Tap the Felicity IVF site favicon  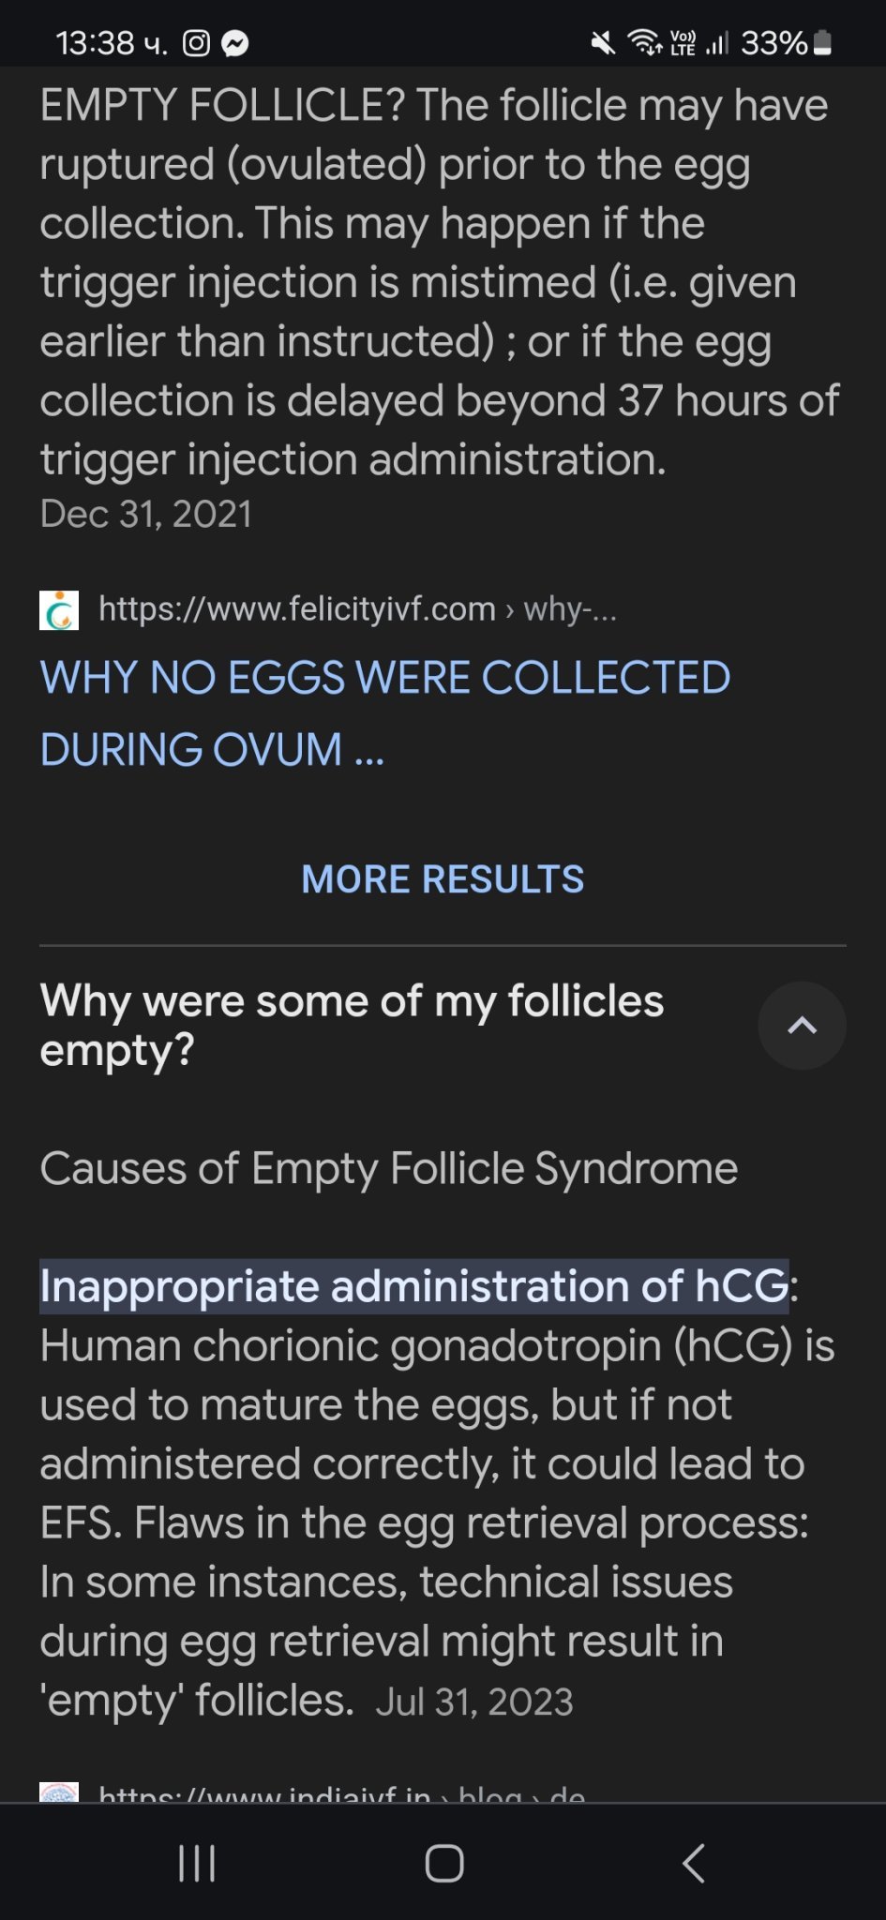tap(59, 610)
